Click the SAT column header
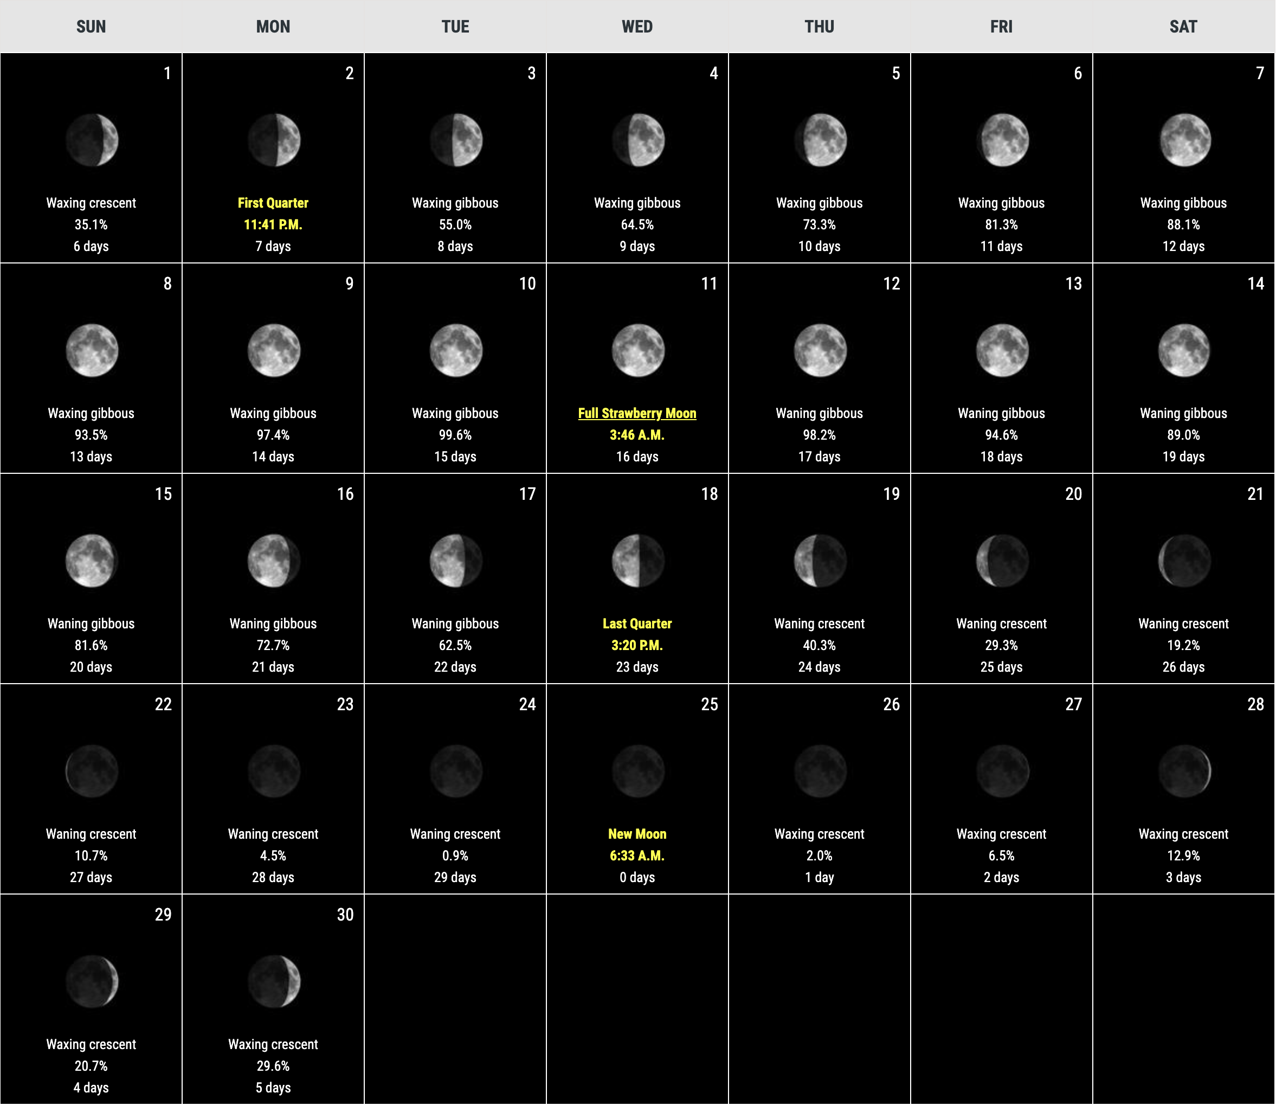The width and height of the screenshot is (1276, 1106). pos(1183,27)
